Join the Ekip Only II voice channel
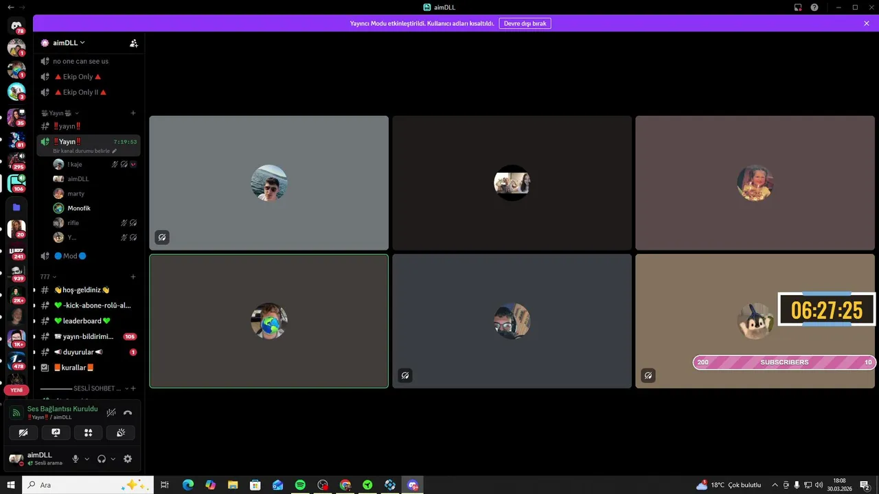879x494 pixels. pyautogui.click(x=89, y=92)
